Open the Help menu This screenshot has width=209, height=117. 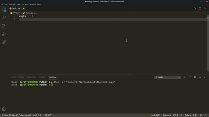39,4
